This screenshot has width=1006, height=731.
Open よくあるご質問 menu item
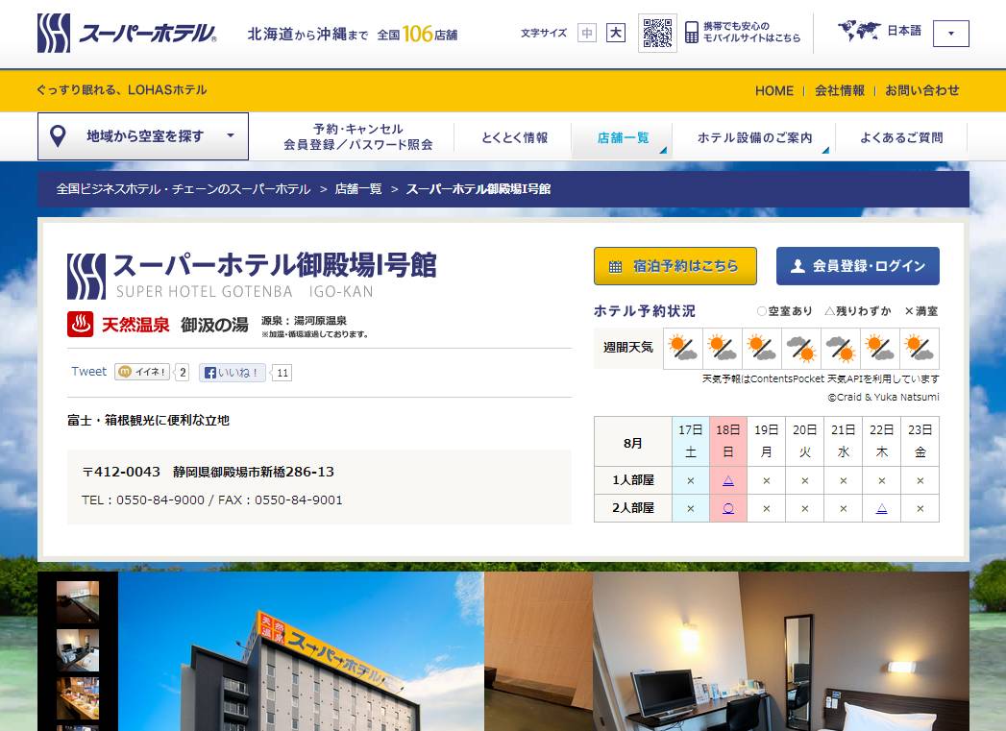pyautogui.click(x=901, y=138)
